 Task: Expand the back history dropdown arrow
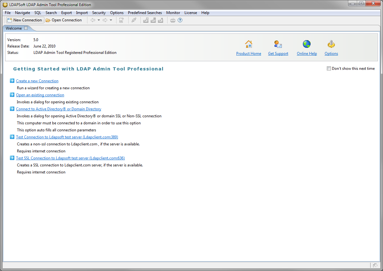pyautogui.click(x=99, y=20)
